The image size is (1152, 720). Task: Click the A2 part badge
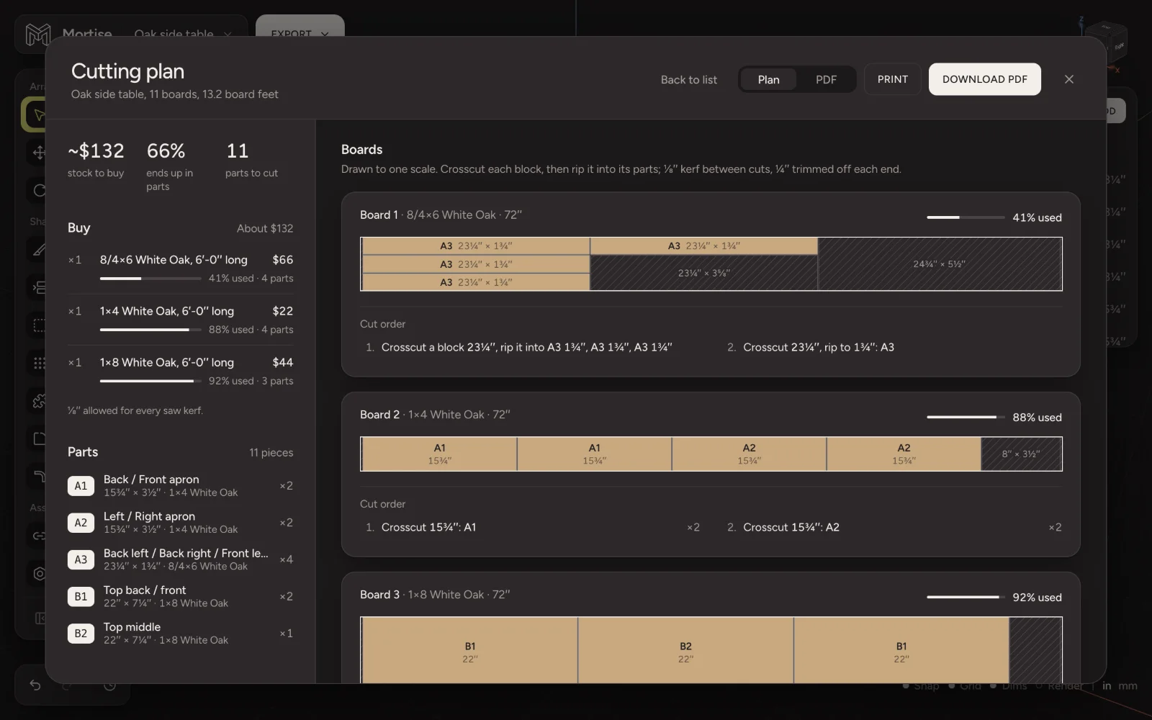pyautogui.click(x=81, y=523)
